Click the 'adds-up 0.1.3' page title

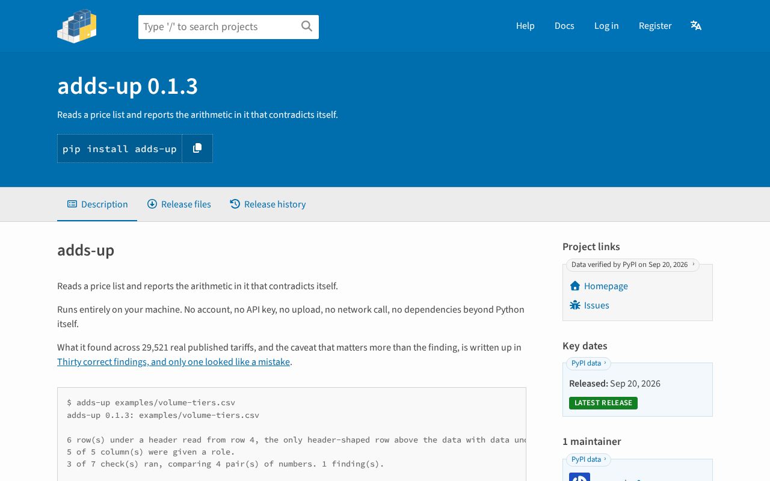click(128, 87)
